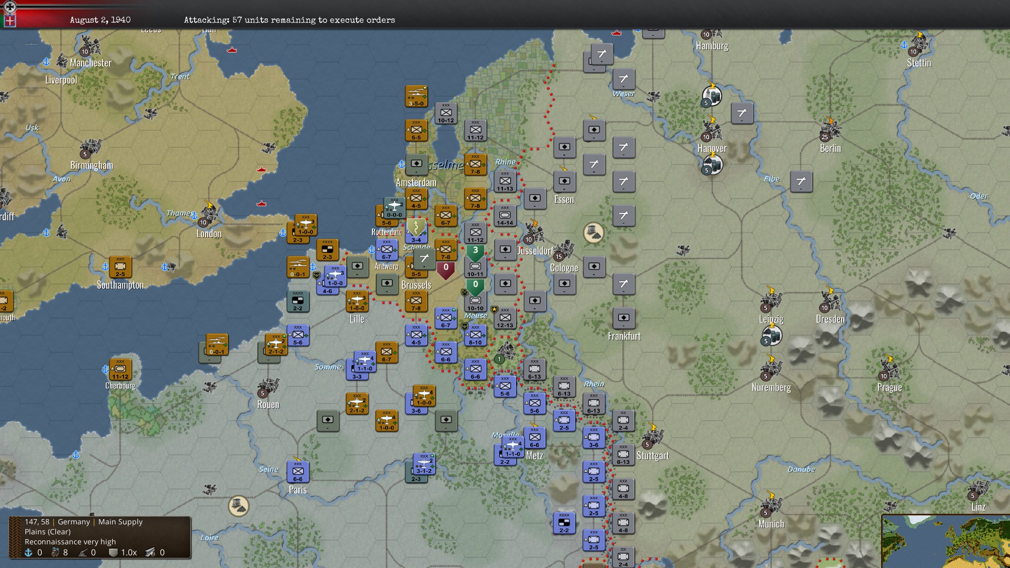Select the 5-5 infantry below the battleship

point(416,130)
